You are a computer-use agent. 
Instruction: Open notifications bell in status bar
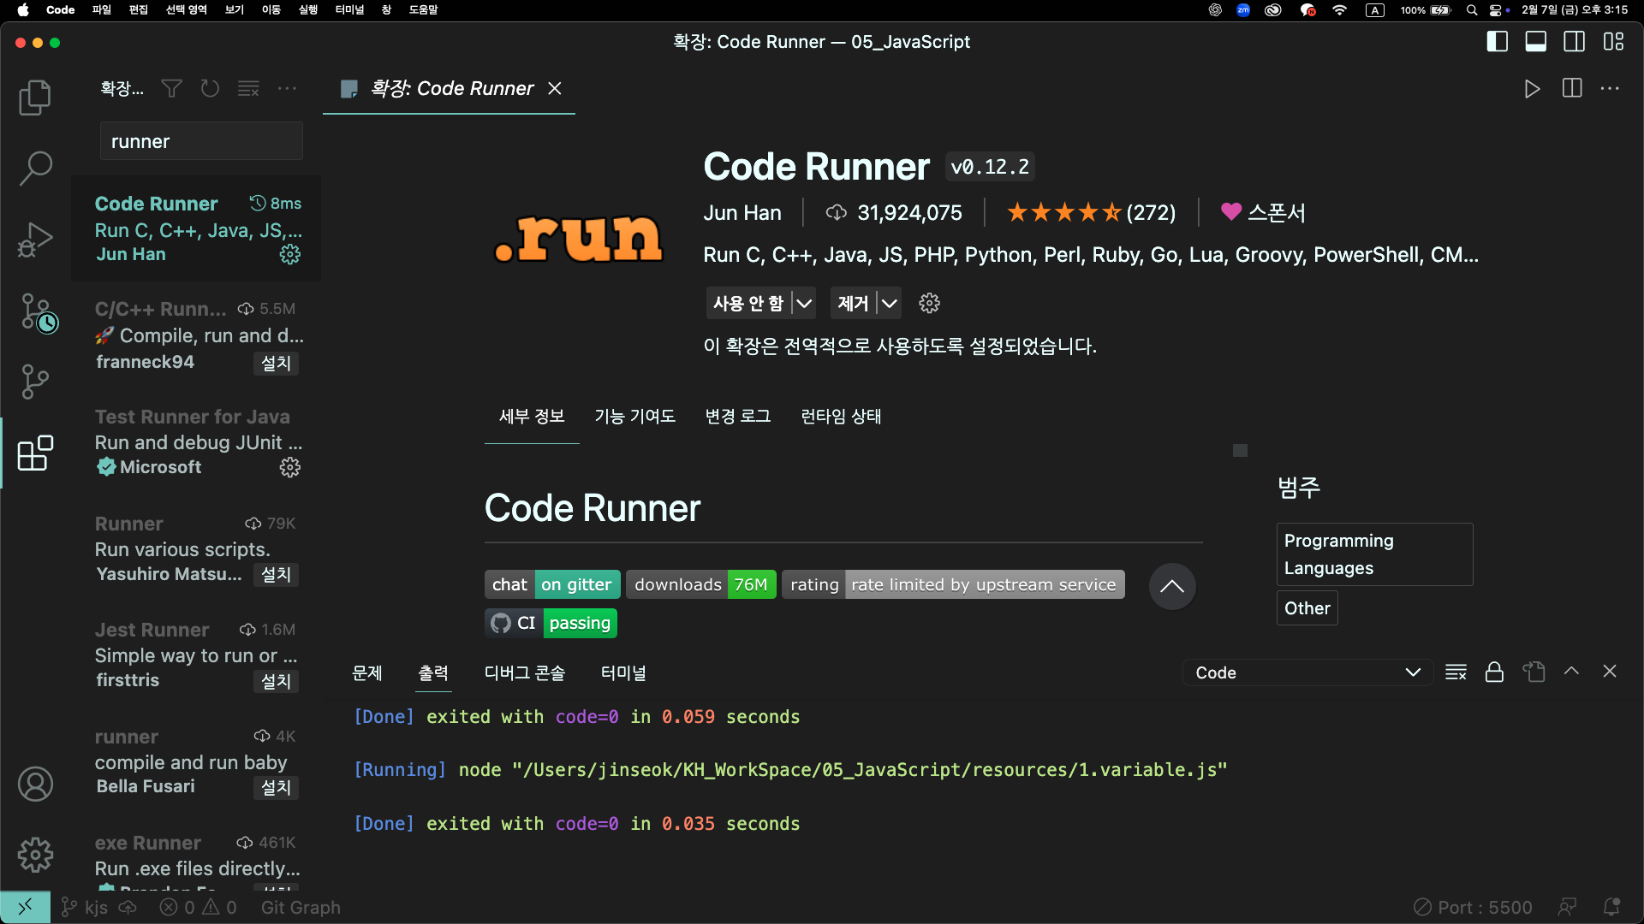1611,907
